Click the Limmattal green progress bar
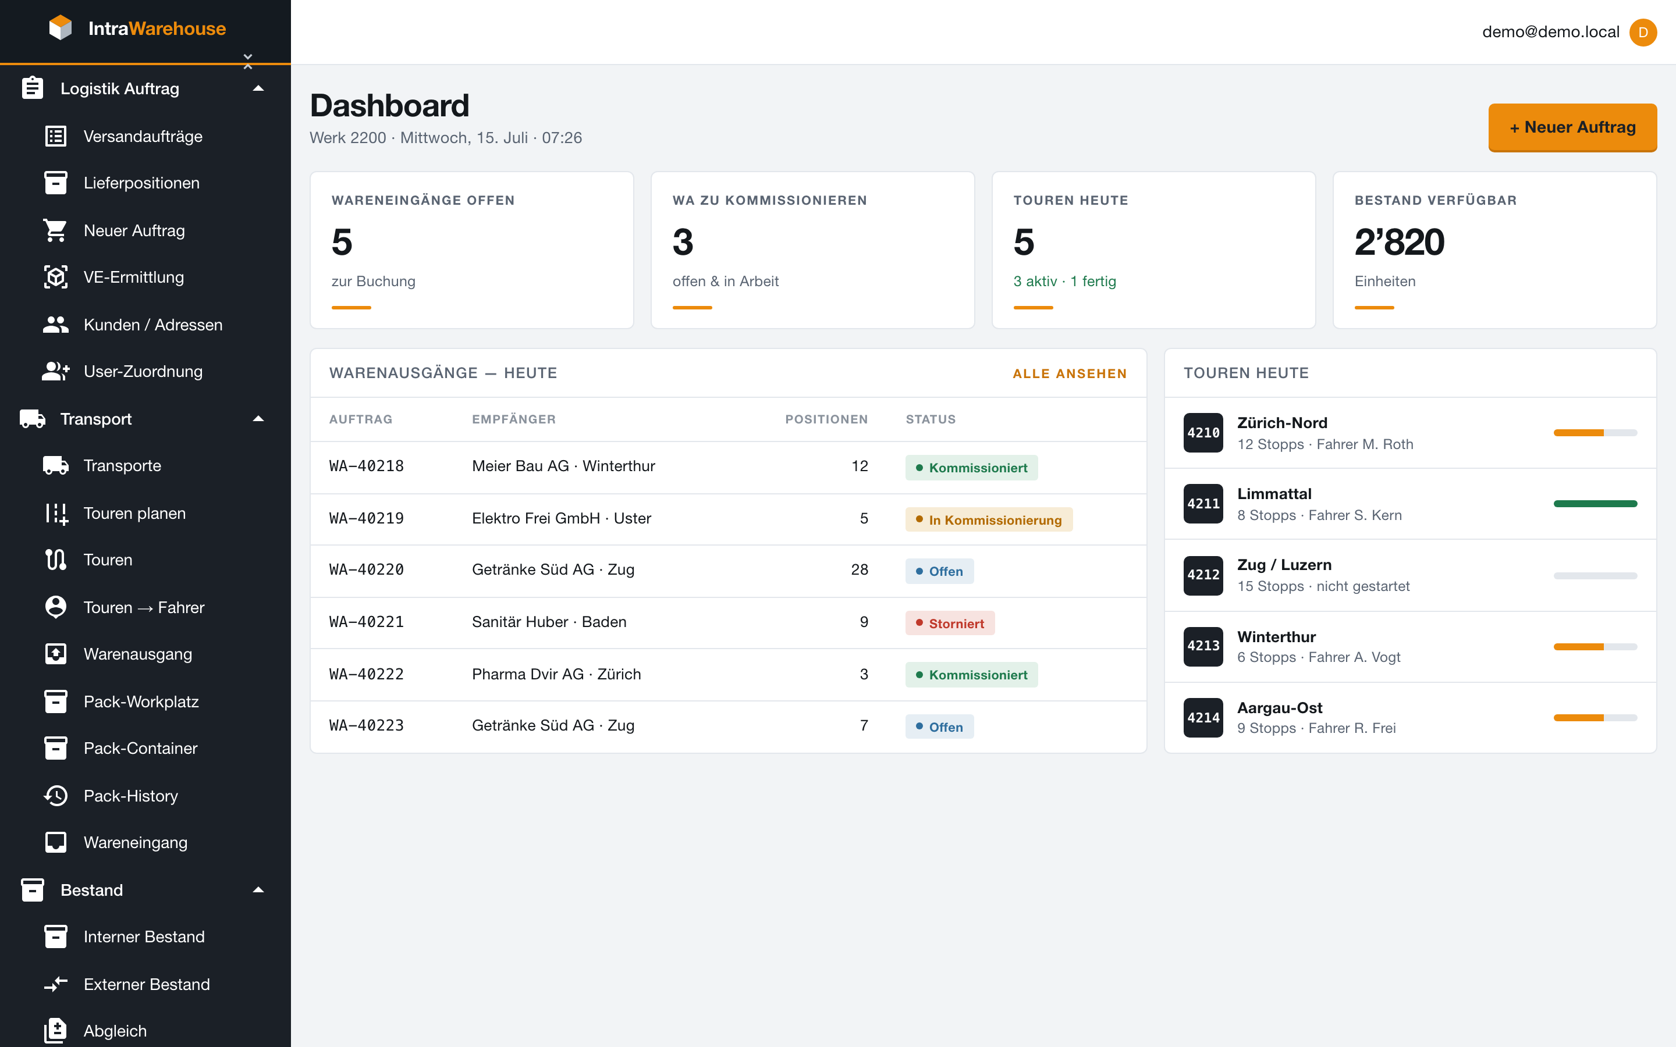The height and width of the screenshot is (1047, 1676). 1595,503
